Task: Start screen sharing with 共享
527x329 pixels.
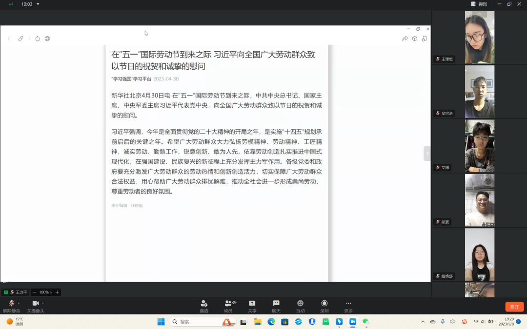Action: 252,306
